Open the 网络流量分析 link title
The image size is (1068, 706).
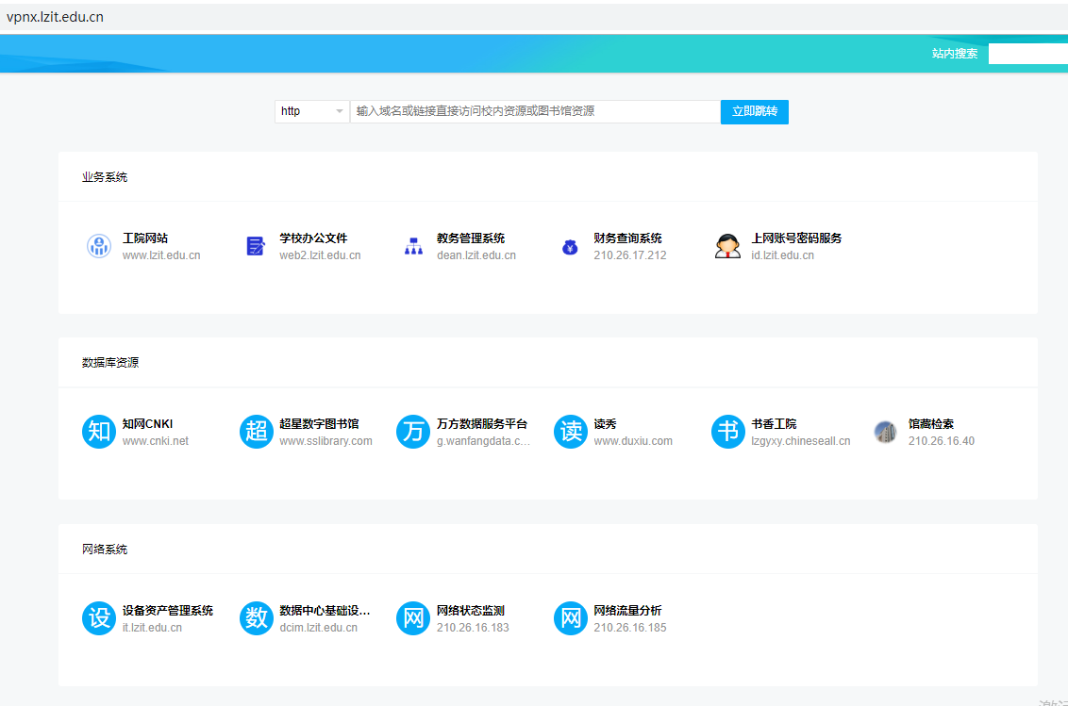coord(627,611)
